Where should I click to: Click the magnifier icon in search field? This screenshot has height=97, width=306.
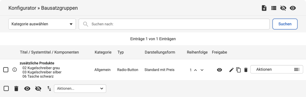coord(86,24)
